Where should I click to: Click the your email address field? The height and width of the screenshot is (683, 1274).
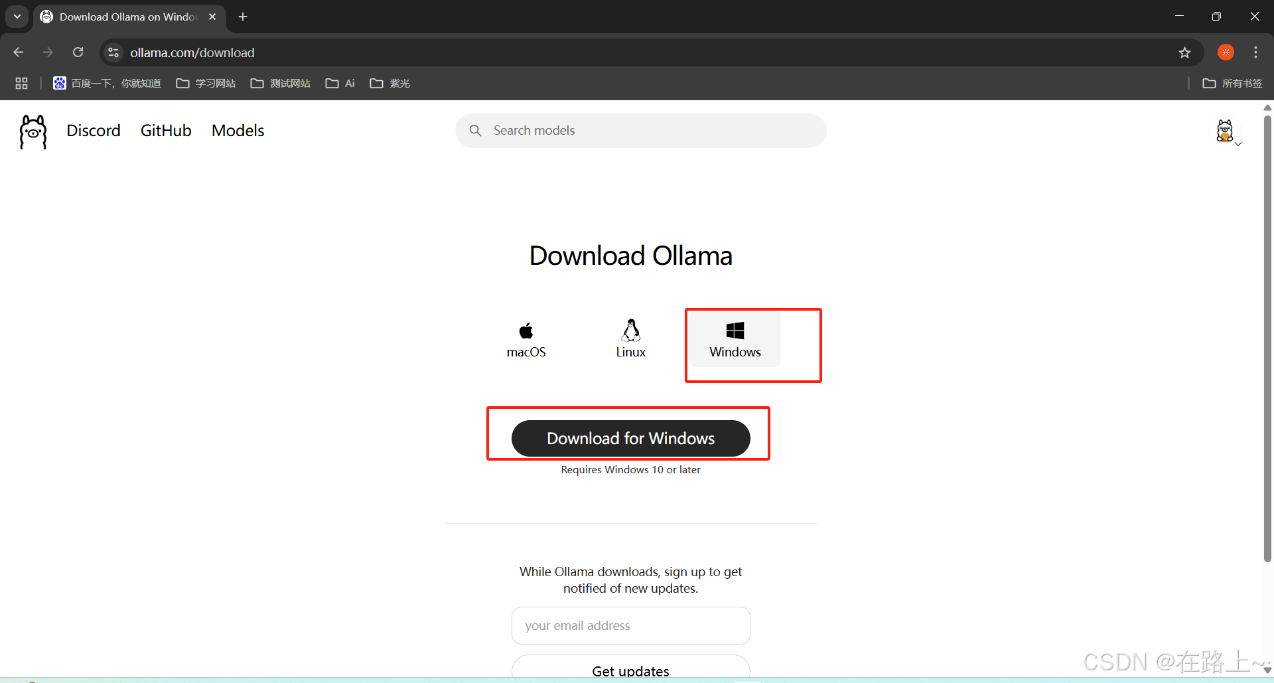pos(630,625)
